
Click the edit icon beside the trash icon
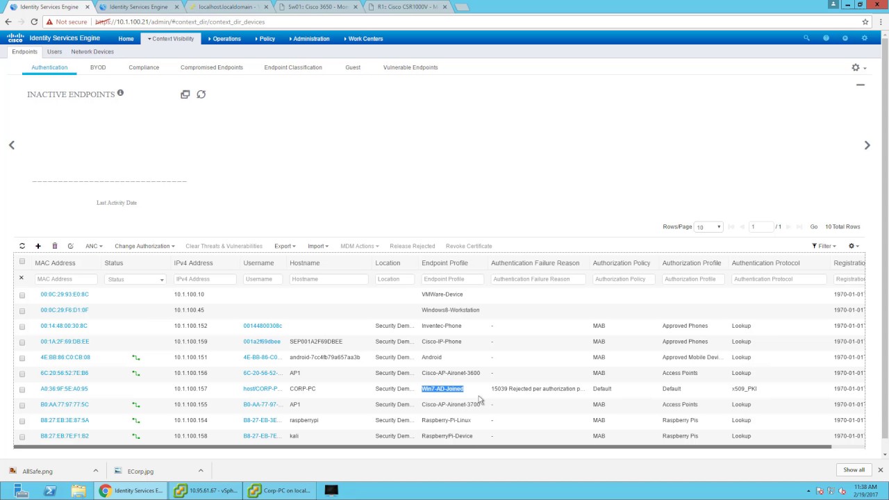click(x=70, y=246)
